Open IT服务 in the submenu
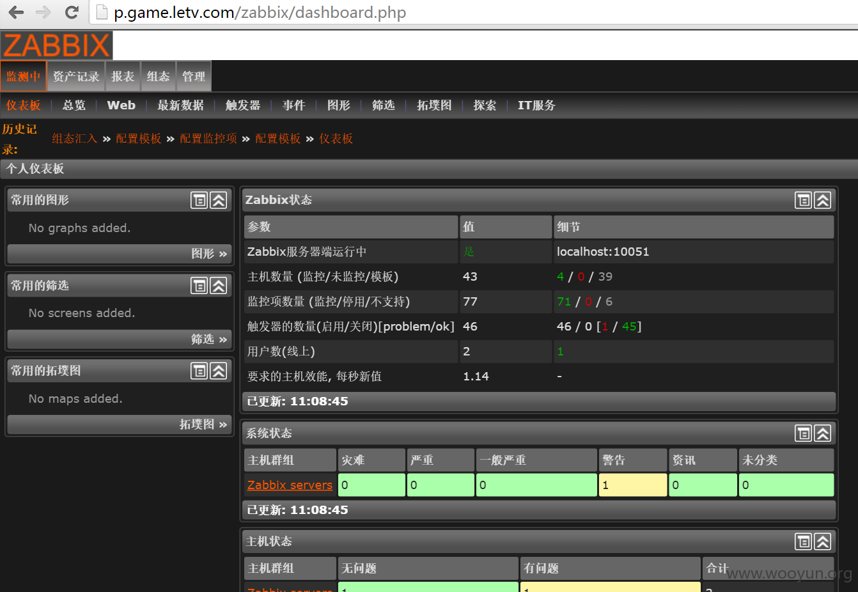Viewport: 858px width, 592px height. (536, 105)
